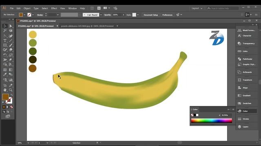Select the Zoom tool
Image resolution: width=261 pixels, height=146 pixels.
11,90
